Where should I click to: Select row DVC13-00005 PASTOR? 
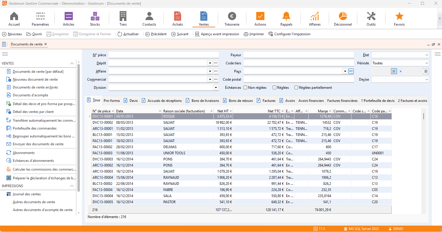[241, 202]
